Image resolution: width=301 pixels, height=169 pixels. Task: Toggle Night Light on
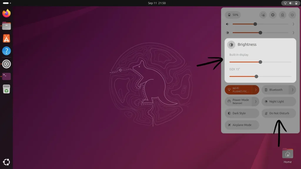point(278,102)
